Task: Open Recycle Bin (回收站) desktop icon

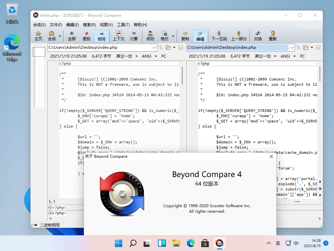Action: 12,13
